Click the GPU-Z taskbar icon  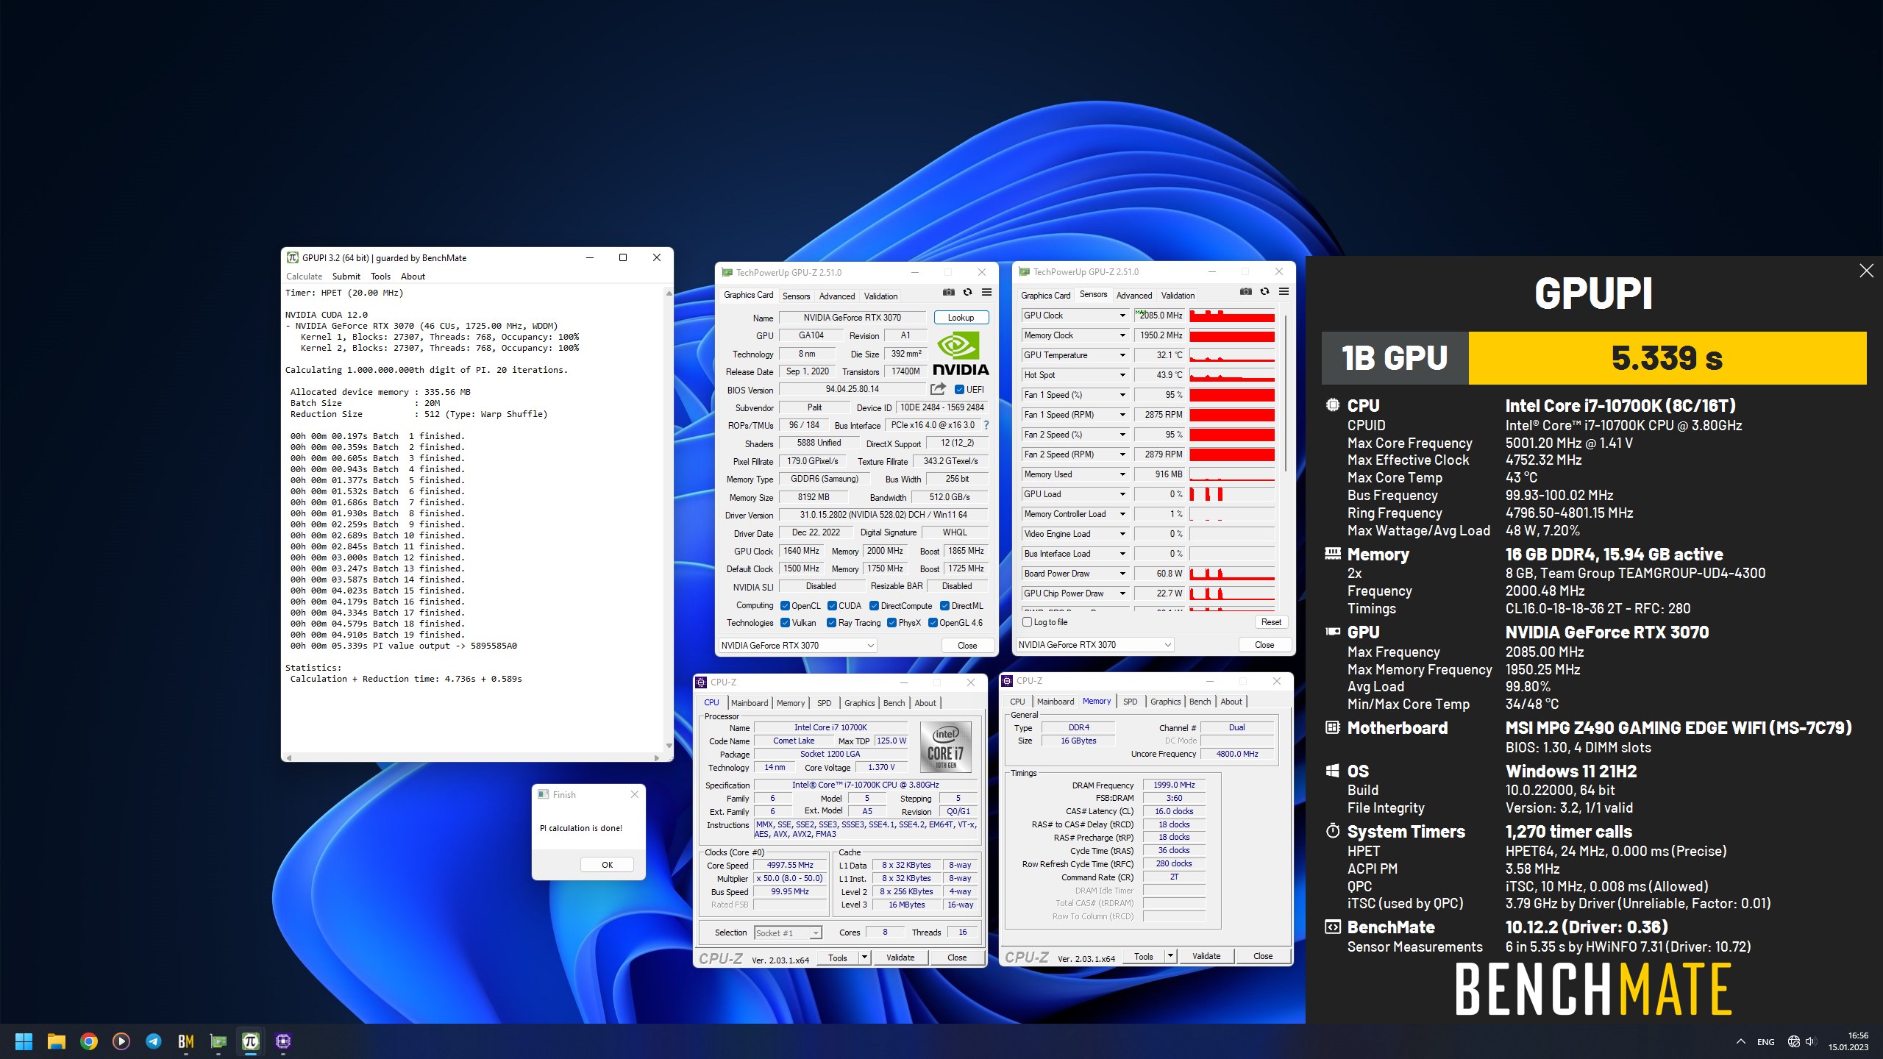coord(218,1041)
